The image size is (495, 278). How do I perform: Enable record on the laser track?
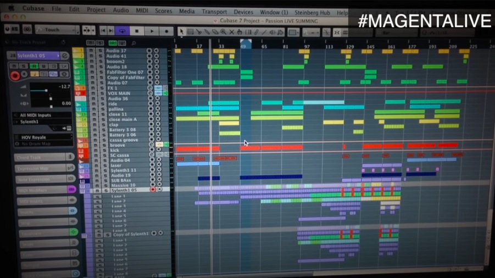click(153, 165)
